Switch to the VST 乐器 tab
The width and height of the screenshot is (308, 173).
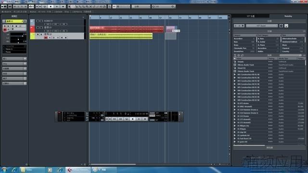click(x=251, y=16)
